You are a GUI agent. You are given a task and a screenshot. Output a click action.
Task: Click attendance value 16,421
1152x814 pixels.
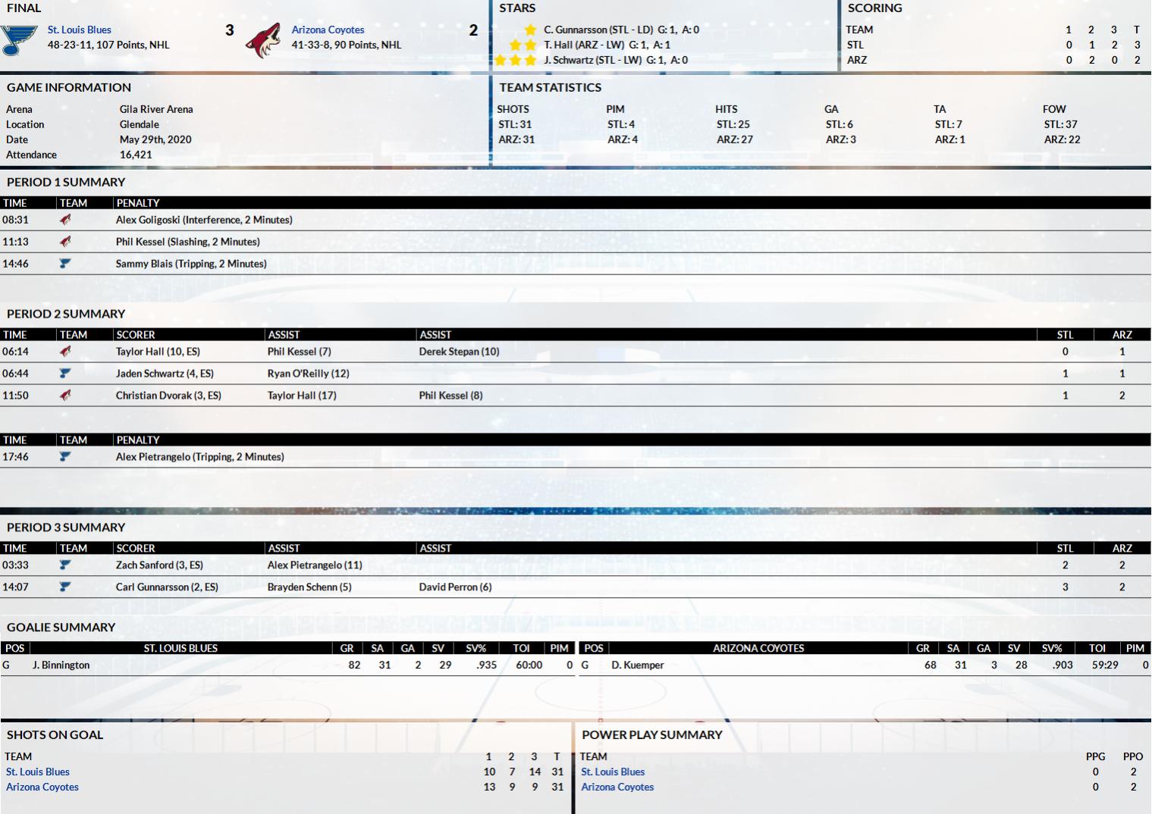click(136, 155)
